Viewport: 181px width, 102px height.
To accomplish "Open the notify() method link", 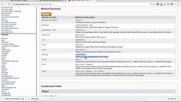I will tap(79, 45).
